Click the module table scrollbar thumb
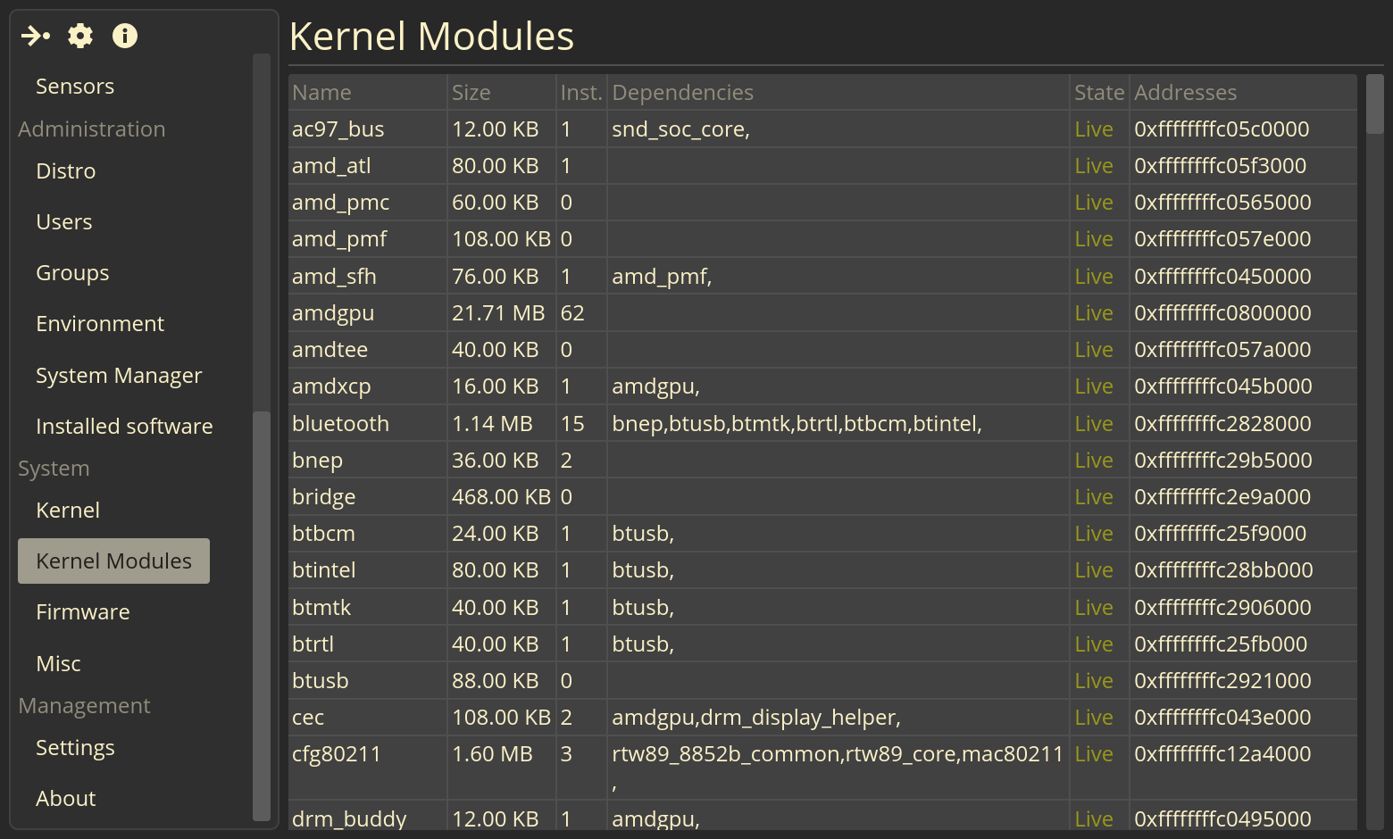 1375,104
